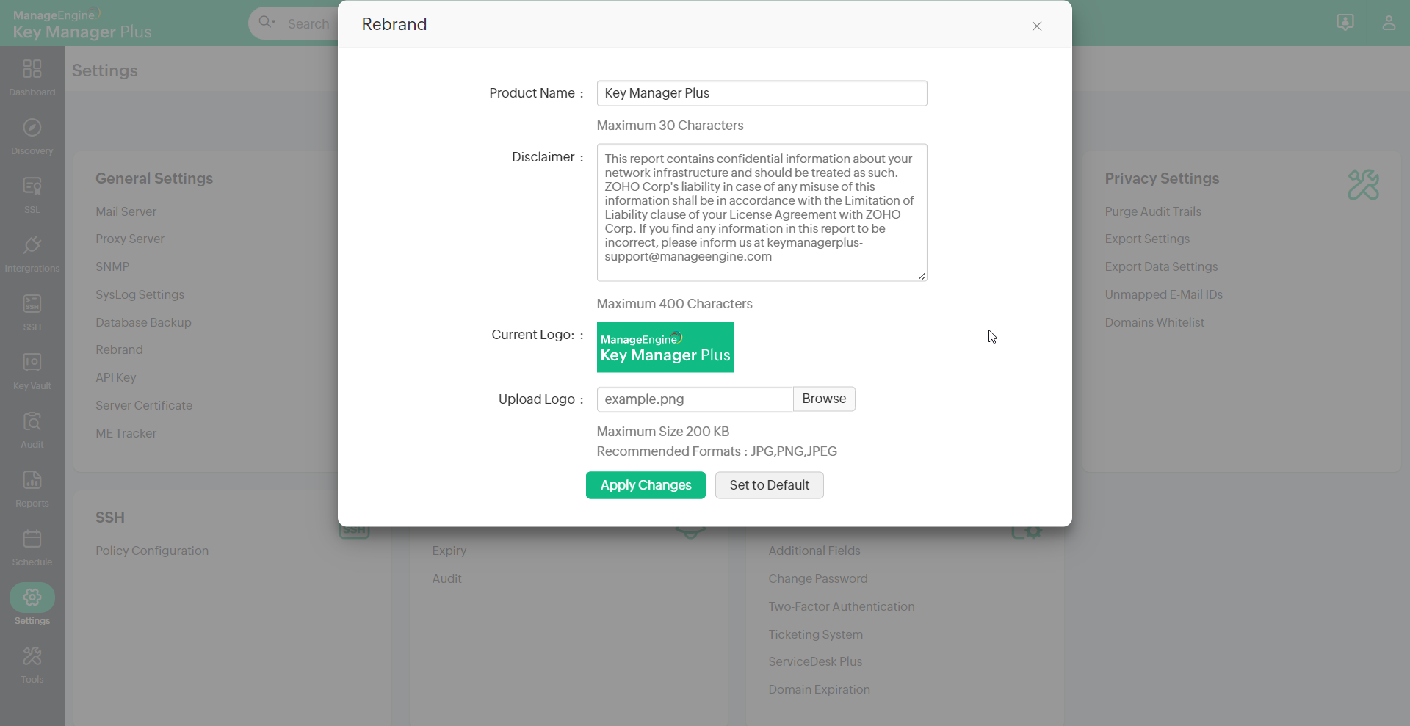Click the Privacy Settings tools icon
Screen dimensions: 1410x726
(1364, 185)
